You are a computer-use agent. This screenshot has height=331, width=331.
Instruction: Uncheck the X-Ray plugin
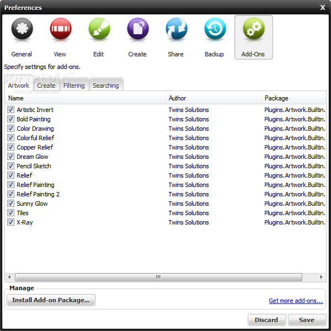pos(11,222)
